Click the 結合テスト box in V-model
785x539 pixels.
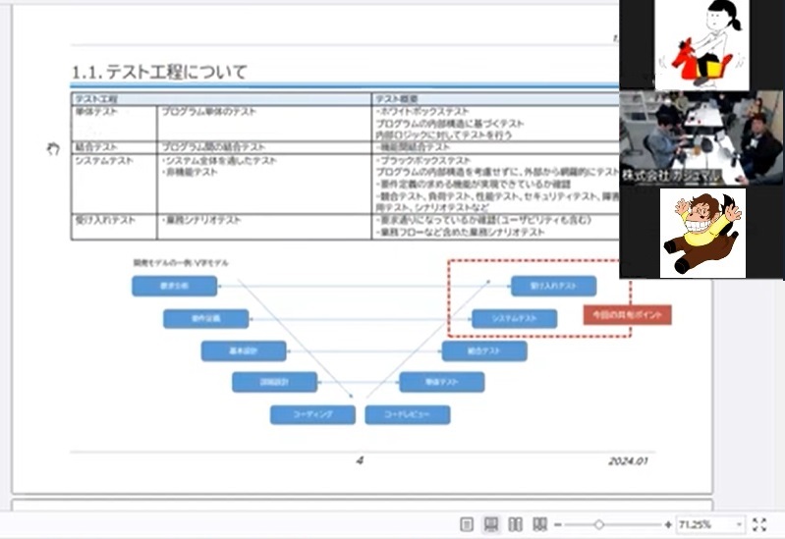[483, 350]
